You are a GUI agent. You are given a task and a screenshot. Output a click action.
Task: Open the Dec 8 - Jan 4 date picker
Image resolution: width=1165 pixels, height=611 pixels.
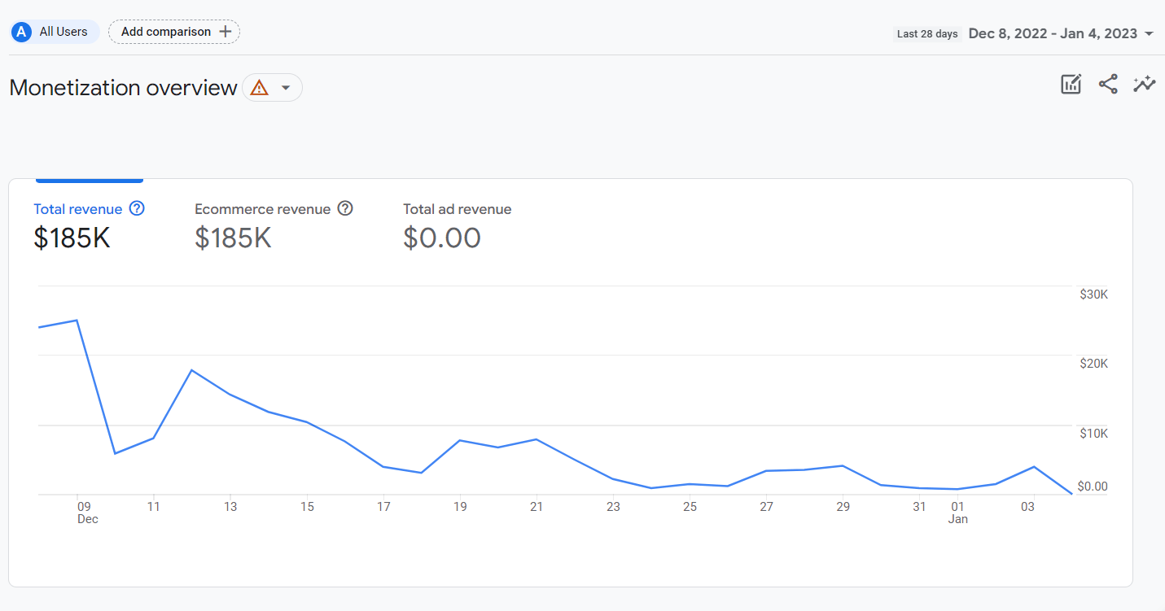tap(1052, 33)
